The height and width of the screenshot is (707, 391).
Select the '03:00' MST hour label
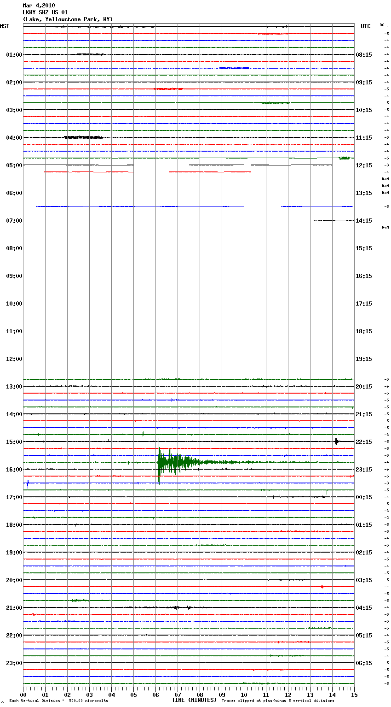(x=14, y=110)
